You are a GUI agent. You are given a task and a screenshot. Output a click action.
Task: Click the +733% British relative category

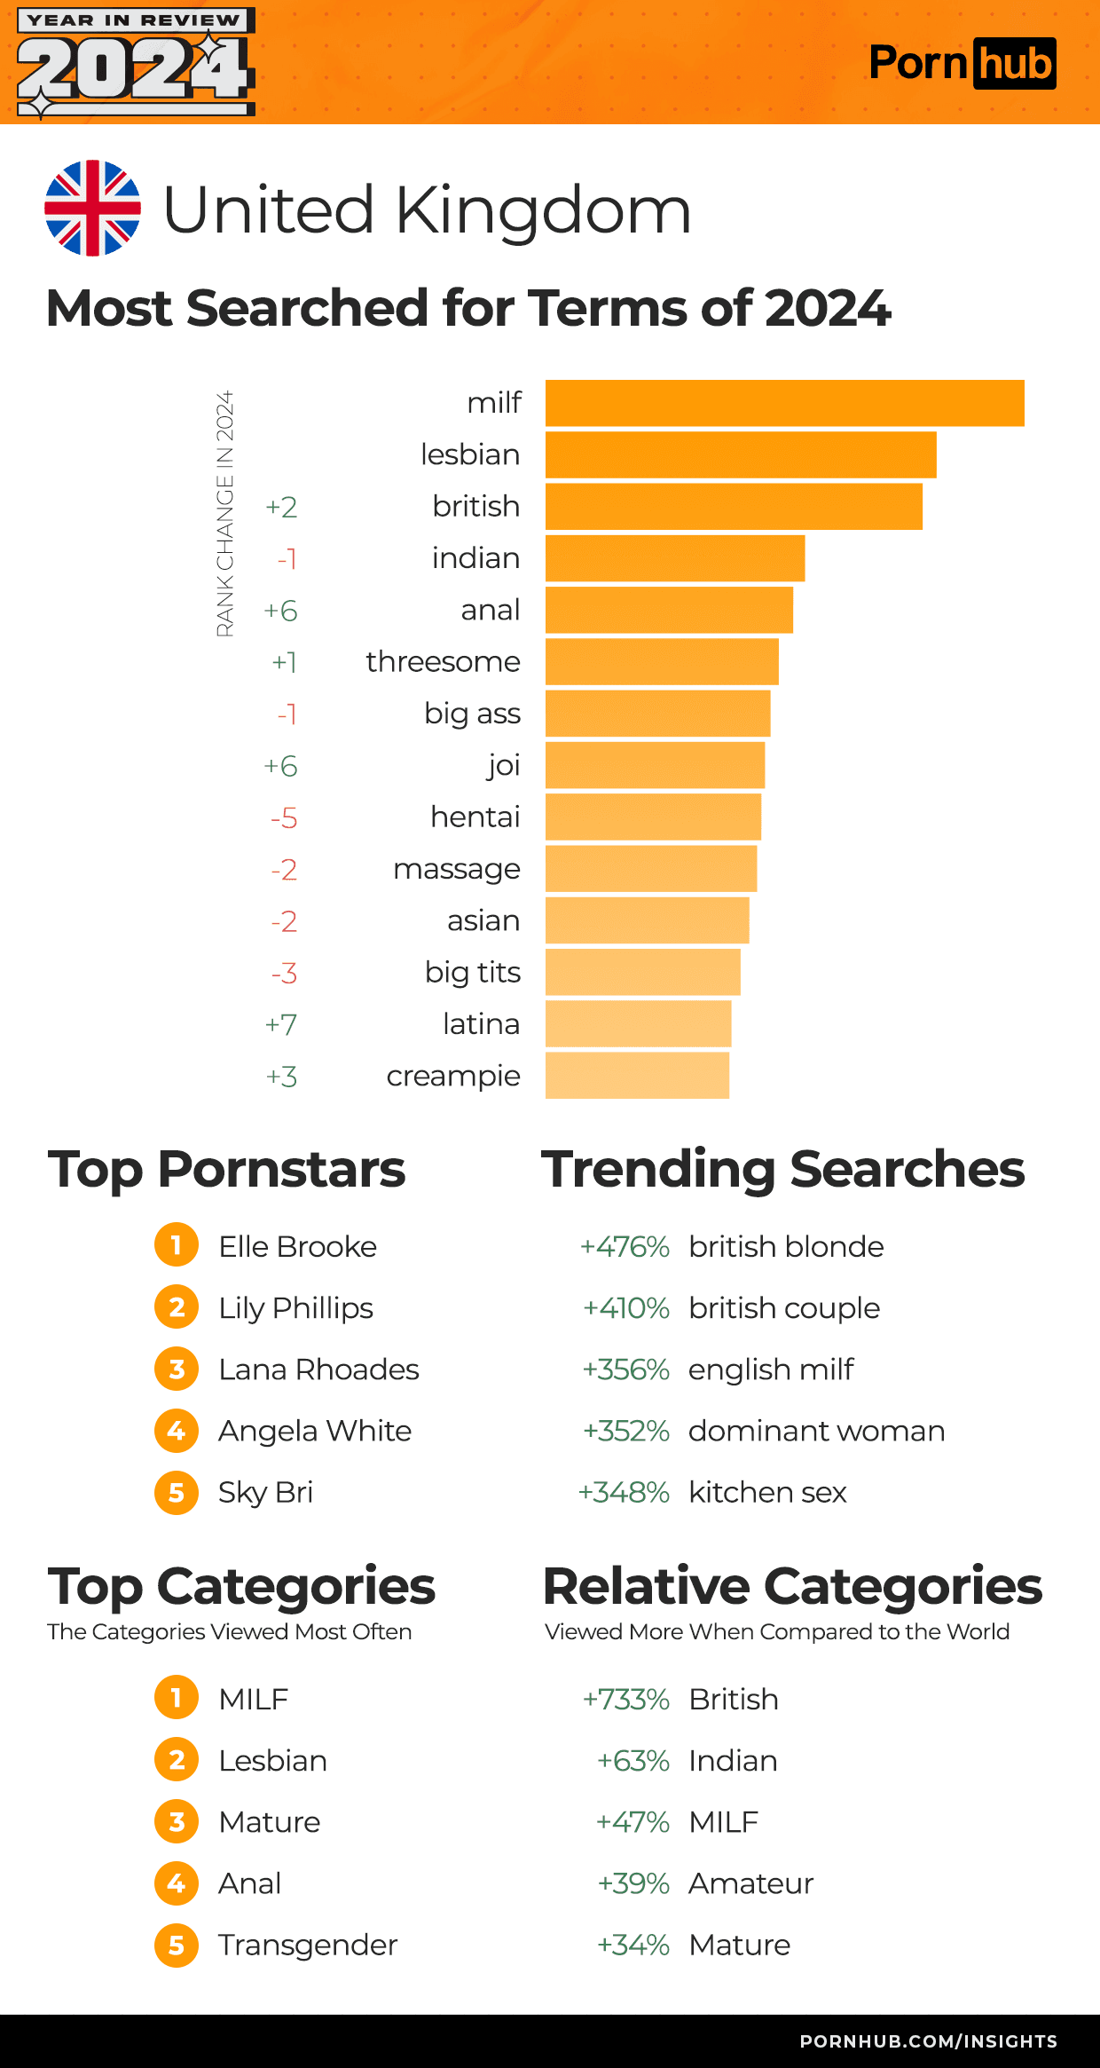734,1699
